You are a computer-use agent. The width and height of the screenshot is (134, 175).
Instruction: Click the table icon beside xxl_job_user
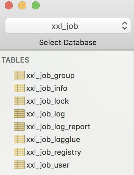click(x=19, y=165)
